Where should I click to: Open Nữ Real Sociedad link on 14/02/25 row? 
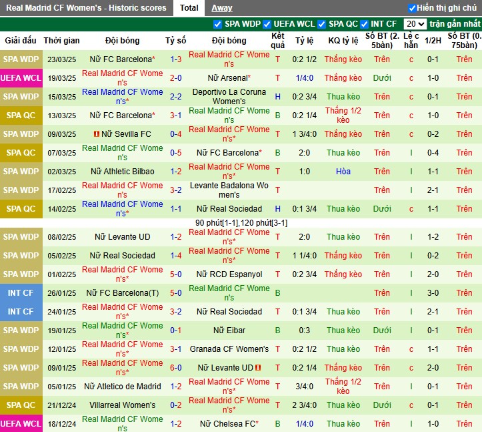point(229,209)
